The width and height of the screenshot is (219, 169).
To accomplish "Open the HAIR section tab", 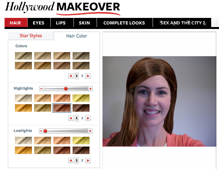I will pyautogui.click(x=16, y=23).
